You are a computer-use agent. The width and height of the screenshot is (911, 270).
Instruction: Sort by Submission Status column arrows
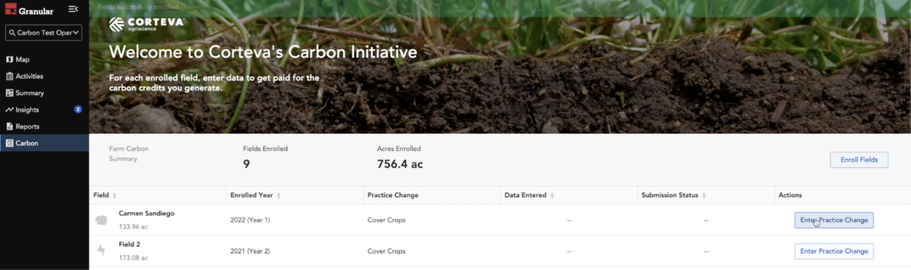(x=704, y=196)
